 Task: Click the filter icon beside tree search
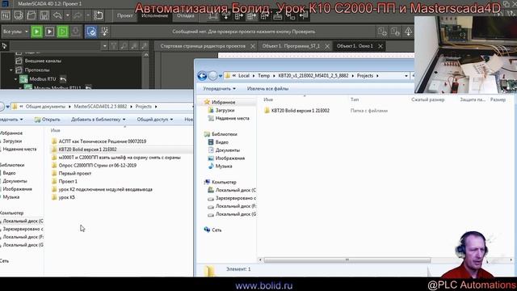[113, 46]
